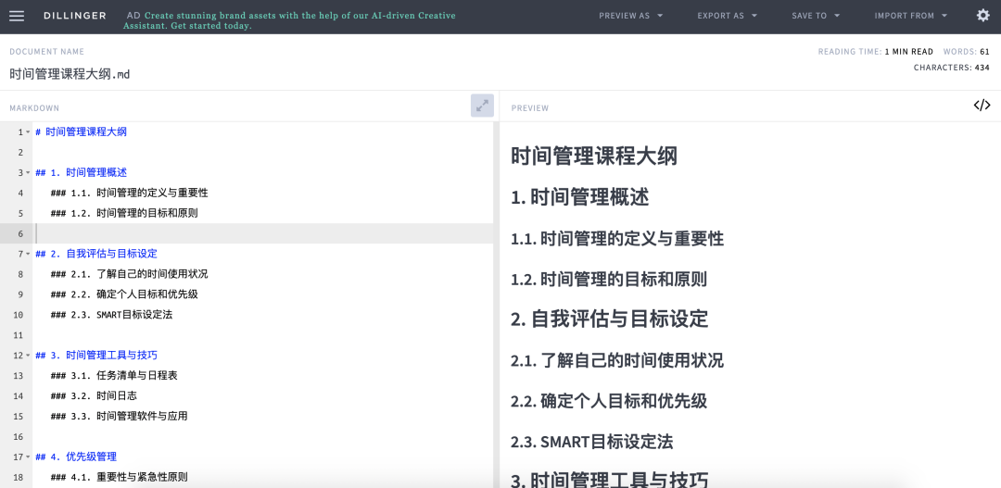Click editor line '## 1. 时间管理概述'

pos(81,173)
